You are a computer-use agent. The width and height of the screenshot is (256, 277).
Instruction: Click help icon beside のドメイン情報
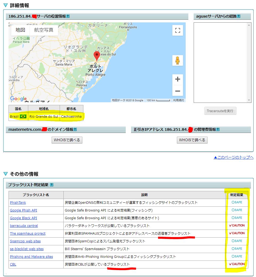(75, 129)
